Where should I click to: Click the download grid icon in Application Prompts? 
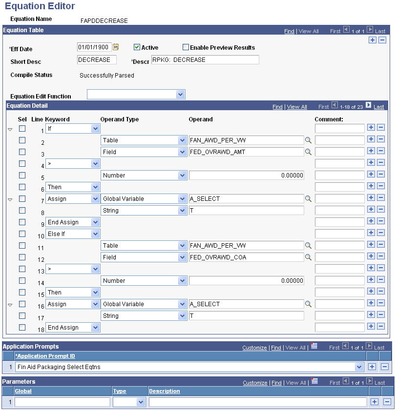point(314,347)
